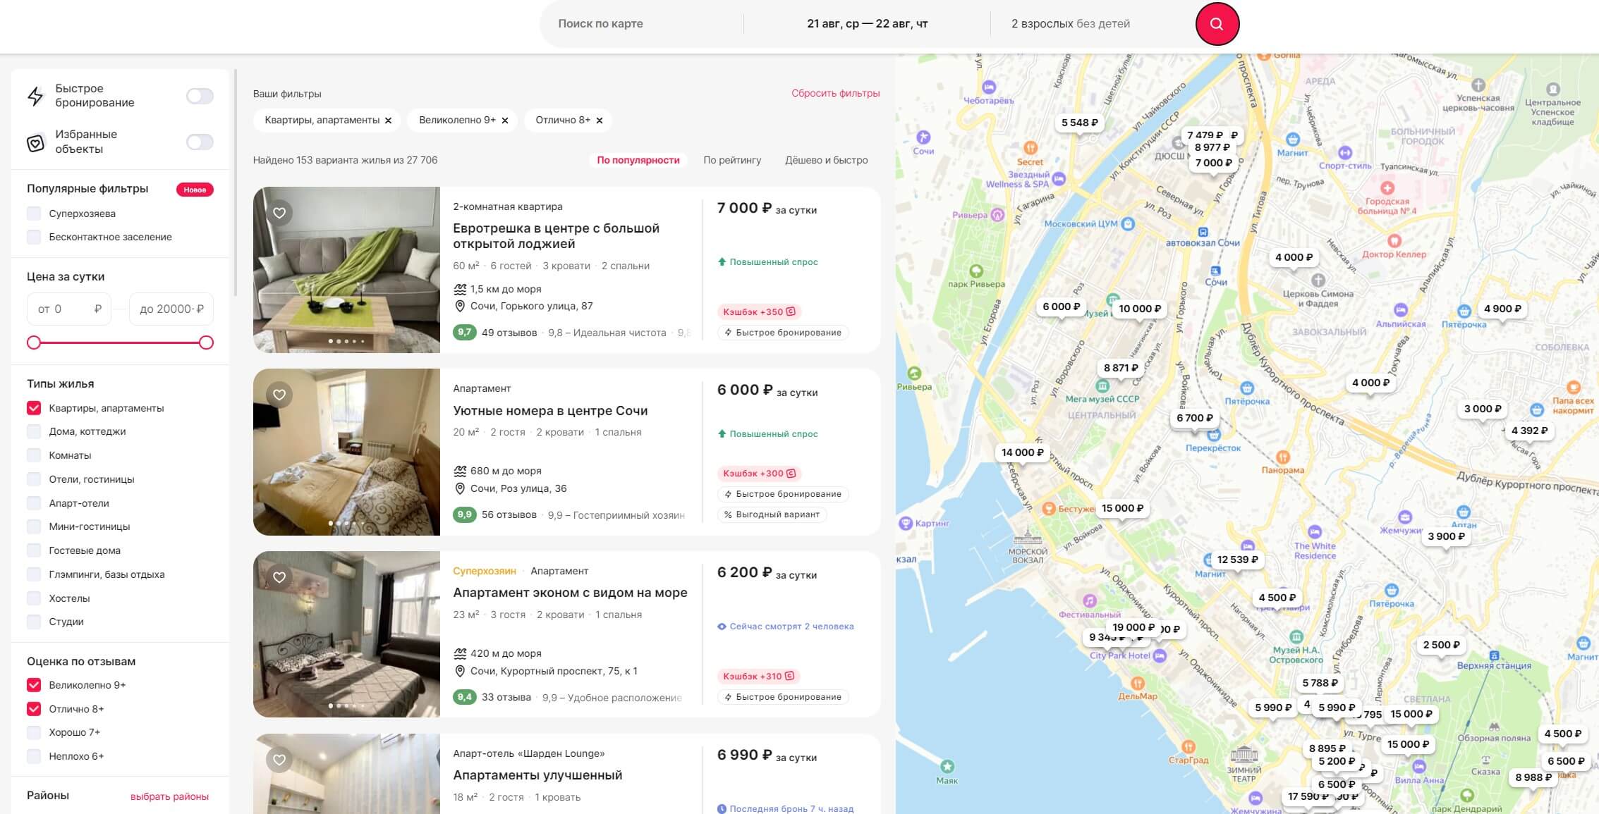Click выбрать районы link
Viewport: 1599px width, 814px height.
[169, 796]
